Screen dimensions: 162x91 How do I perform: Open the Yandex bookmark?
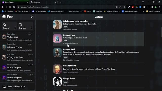(88, 11)
